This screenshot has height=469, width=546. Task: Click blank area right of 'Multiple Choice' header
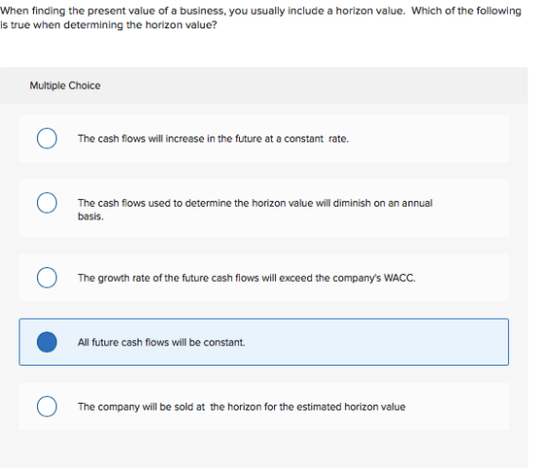313,85
